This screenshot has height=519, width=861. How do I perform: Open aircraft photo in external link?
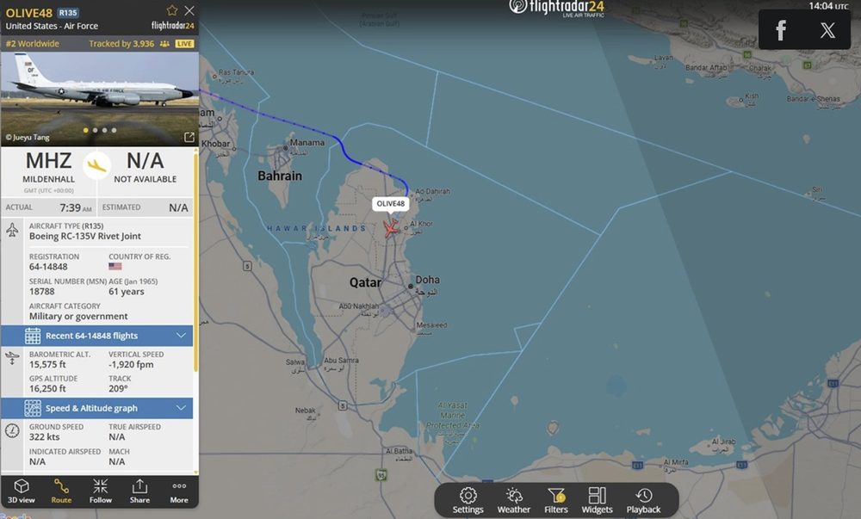pyautogui.click(x=189, y=137)
